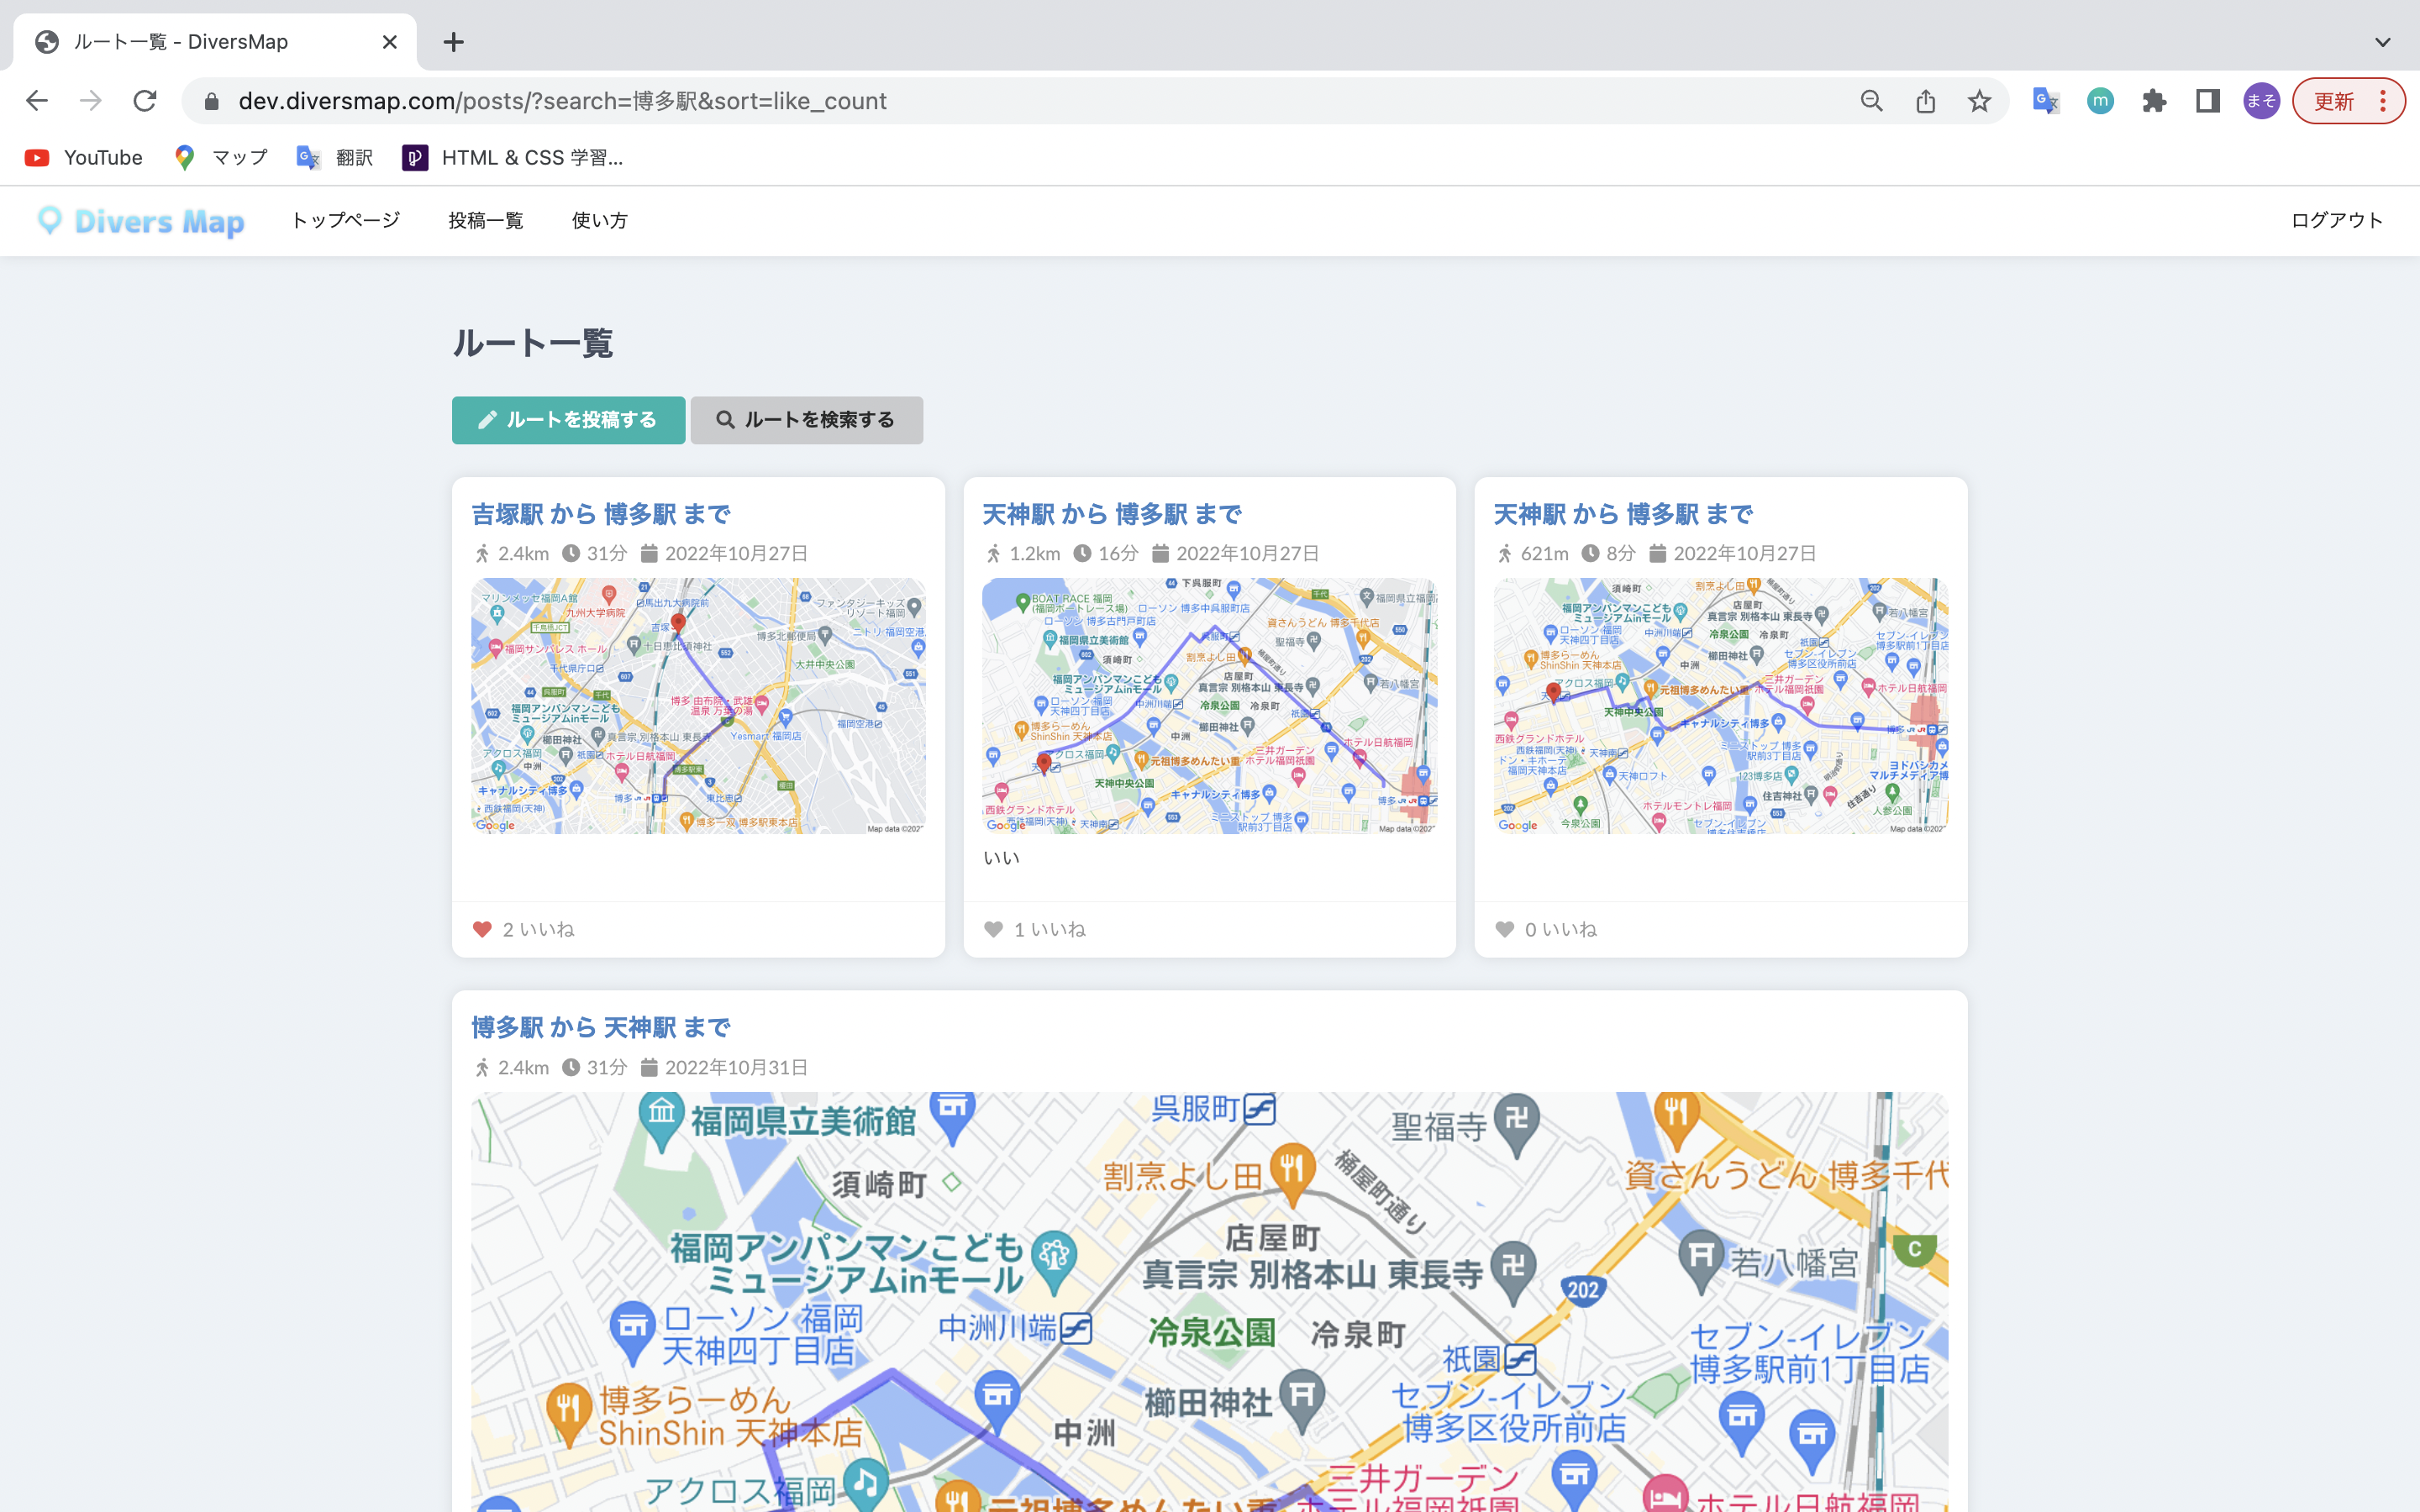Open the browser extensions puzzle icon
The height and width of the screenshot is (1512, 2420).
click(x=2155, y=101)
